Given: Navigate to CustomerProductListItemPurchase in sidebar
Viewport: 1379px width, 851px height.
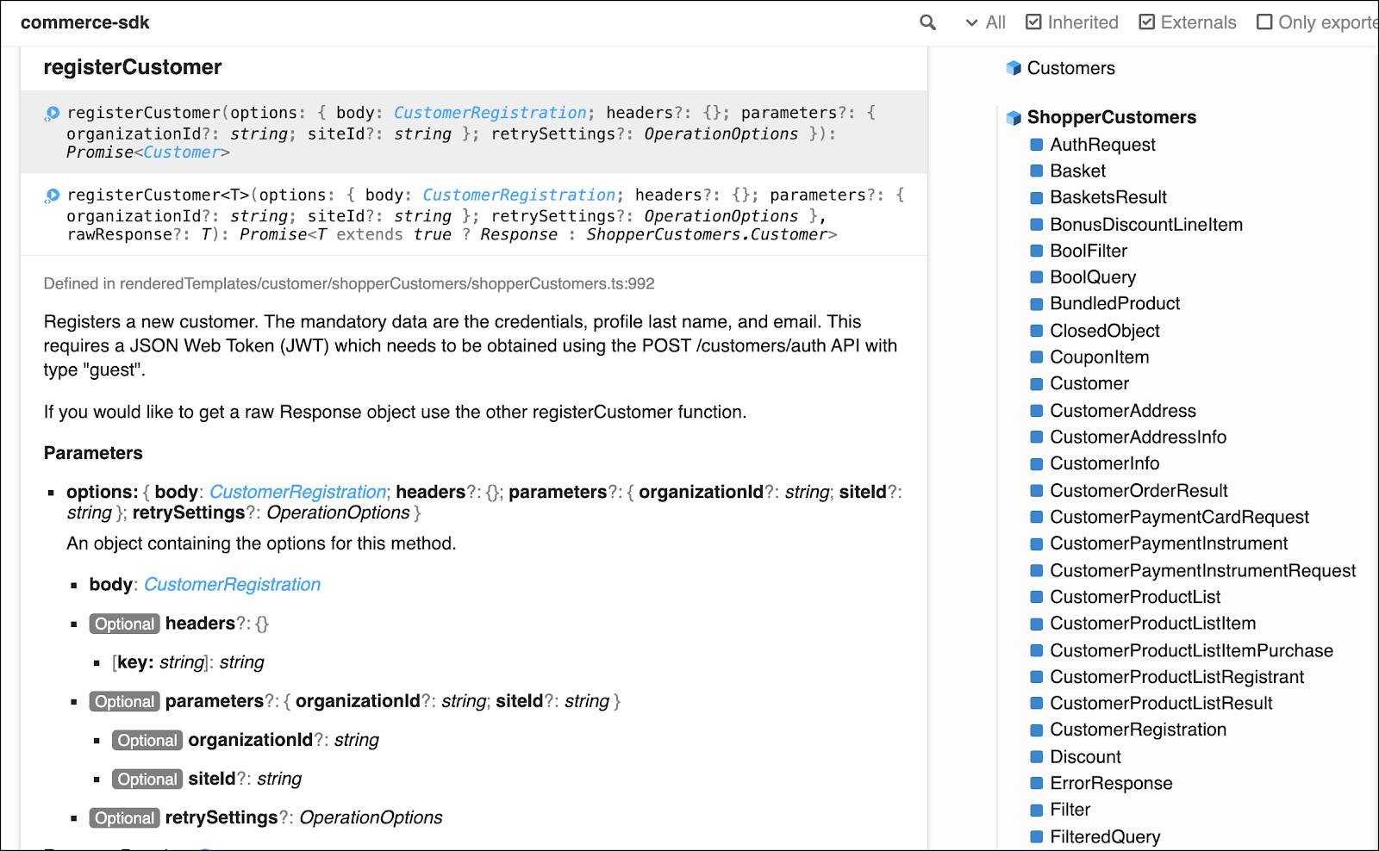Looking at the screenshot, I should coord(1191,651).
